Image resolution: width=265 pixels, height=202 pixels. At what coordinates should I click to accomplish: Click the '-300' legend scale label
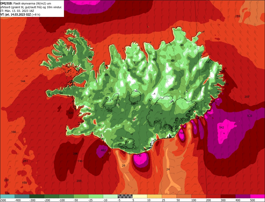click(32, 200)
